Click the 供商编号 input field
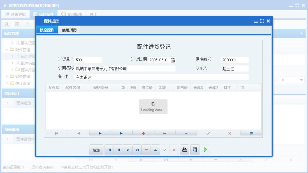308x173 pixels. 235,60
